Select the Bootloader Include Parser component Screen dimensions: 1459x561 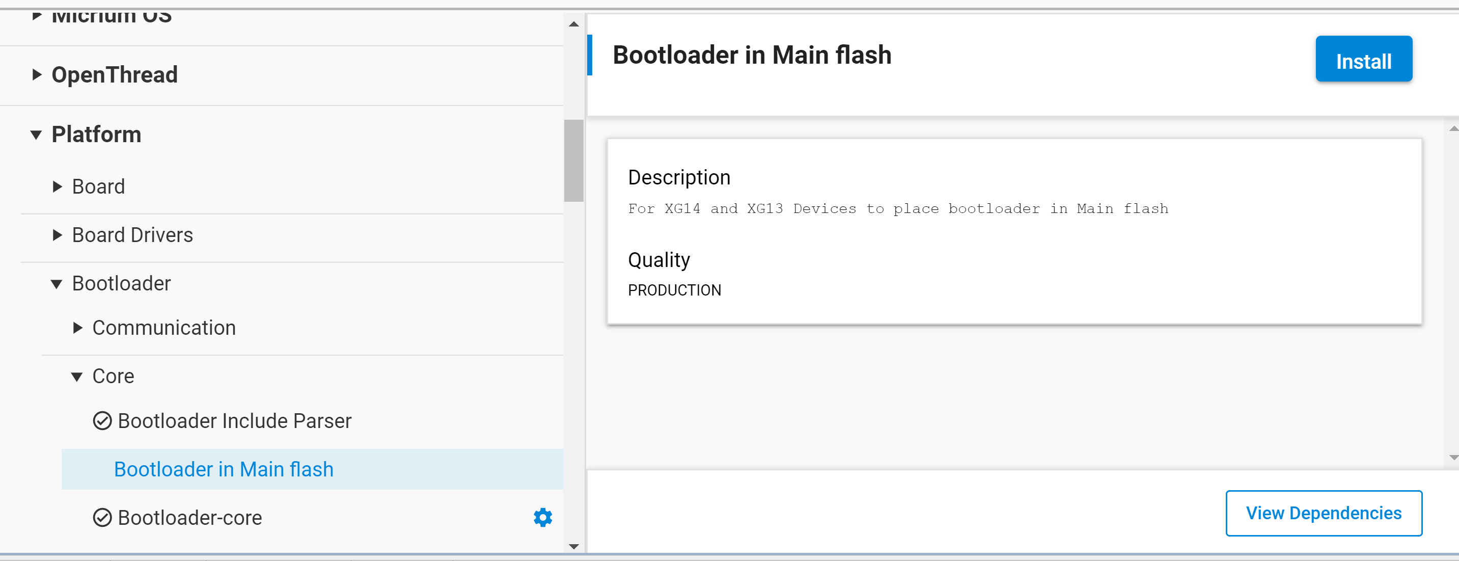pyautogui.click(x=234, y=421)
